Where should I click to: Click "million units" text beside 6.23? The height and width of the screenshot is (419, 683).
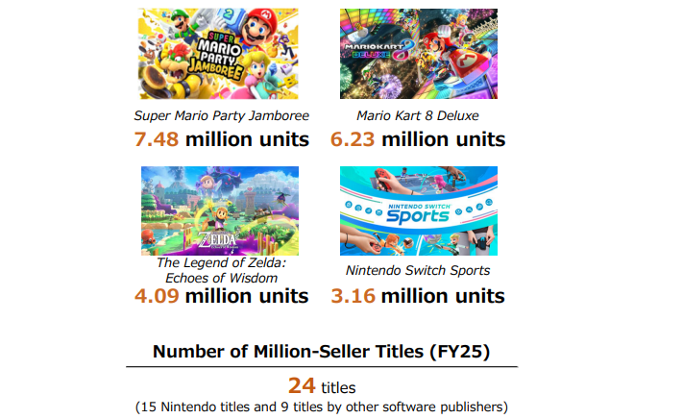click(x=443, y=139)
